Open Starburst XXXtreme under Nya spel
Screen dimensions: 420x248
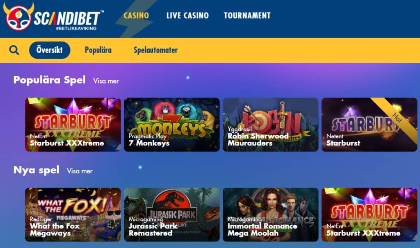point(370,214)
